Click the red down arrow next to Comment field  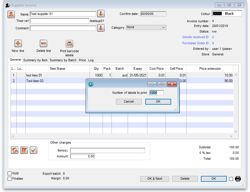[101, 28]
